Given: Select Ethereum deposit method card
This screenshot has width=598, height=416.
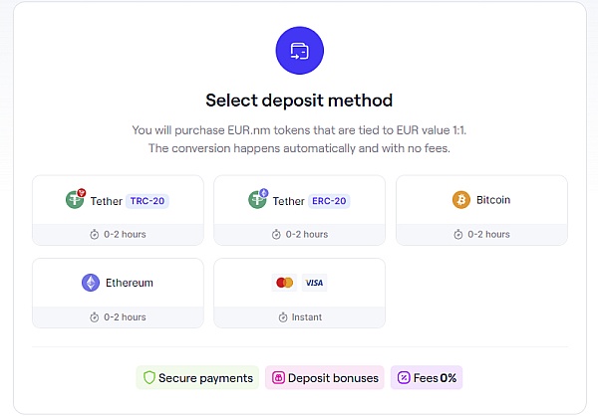Looking at the screenshot, I should (x=118, y=293).
